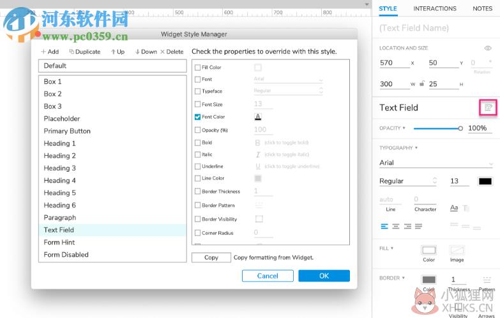500x318 pixels.
Task: Open the Fill Image option
Action: coord(457,250)
